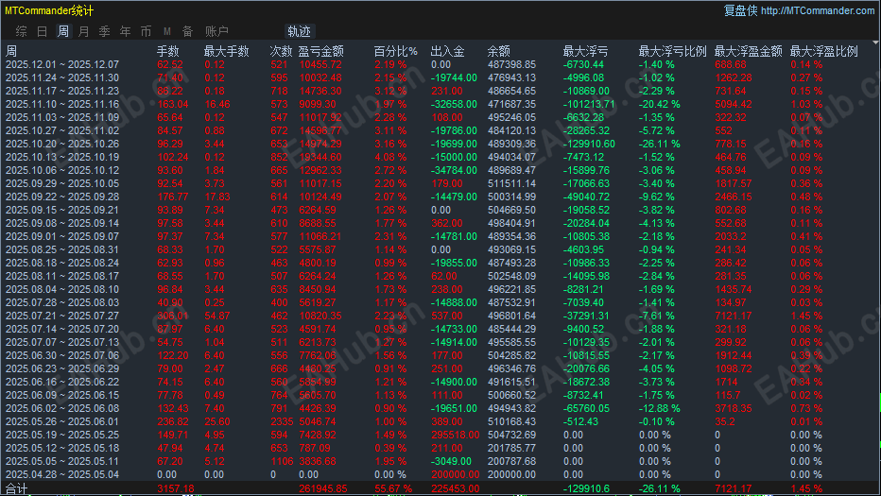Click total profit 261945.85 in 合计 row
Viewport: 881px width, 496px height.
click(x=323, y=488)
